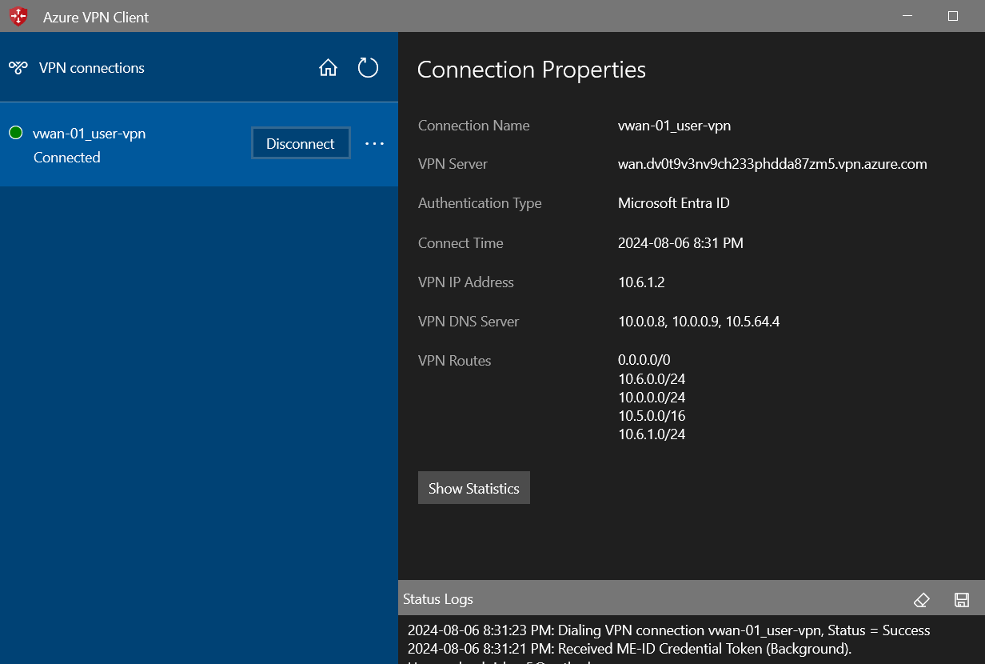The width and height of the screenshot is (985, 664).
Task: Select the vwan-01_user-vpn connection entry
Action: coord(199,145)
